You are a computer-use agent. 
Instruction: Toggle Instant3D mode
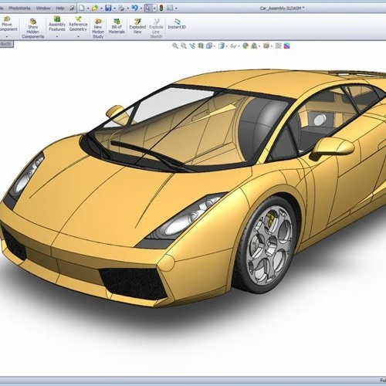177,24
